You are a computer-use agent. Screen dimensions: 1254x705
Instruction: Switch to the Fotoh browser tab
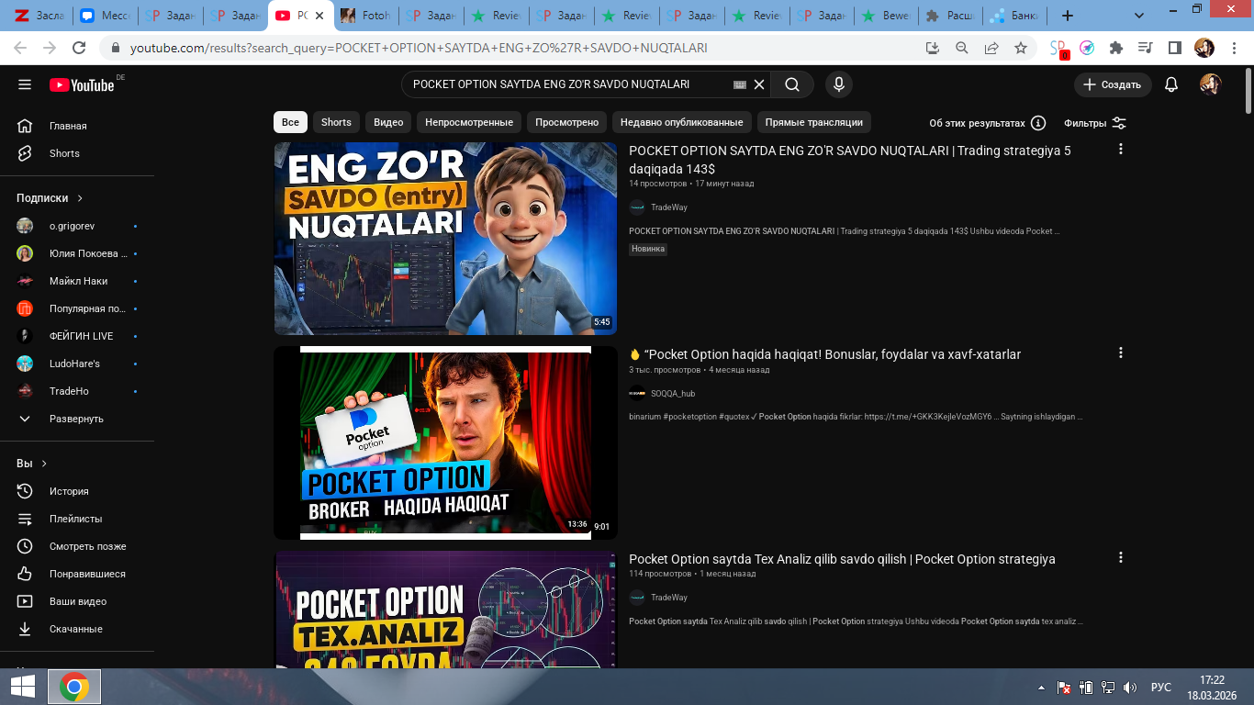(x=365, y=16)
